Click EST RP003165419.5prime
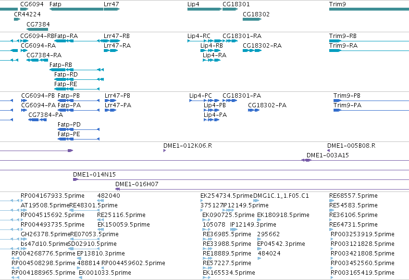 tap(362, 273)
